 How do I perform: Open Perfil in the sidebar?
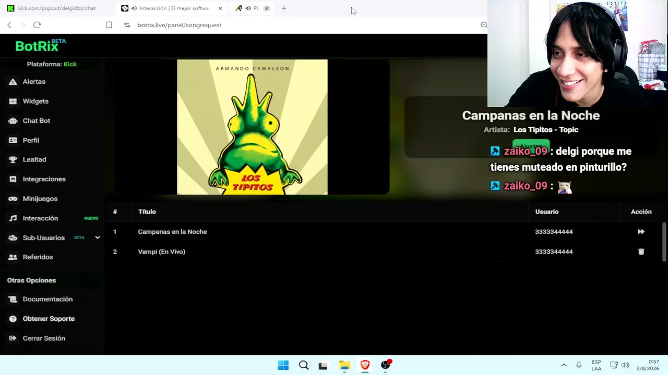pos(31,140)
